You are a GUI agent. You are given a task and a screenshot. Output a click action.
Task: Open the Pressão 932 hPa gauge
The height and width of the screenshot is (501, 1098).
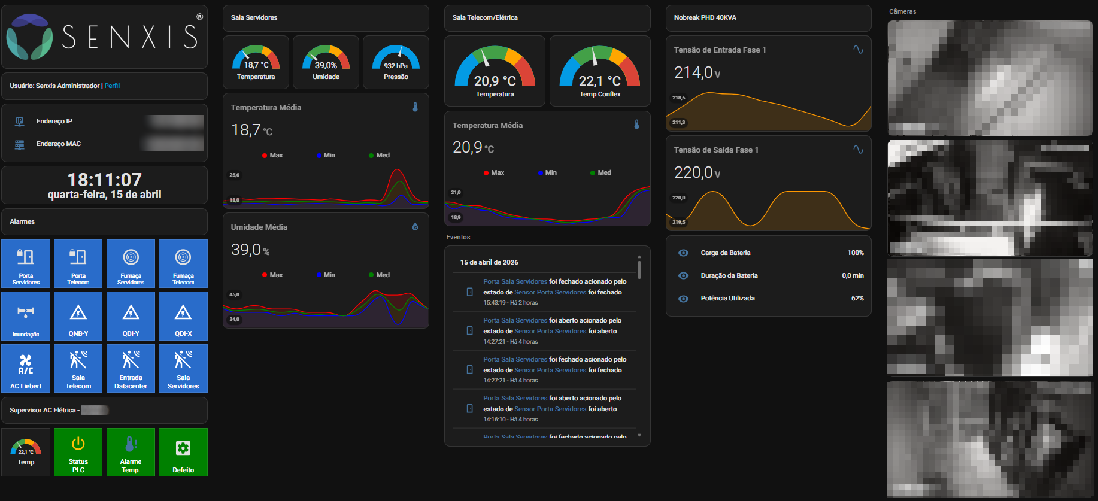point(396,62)
